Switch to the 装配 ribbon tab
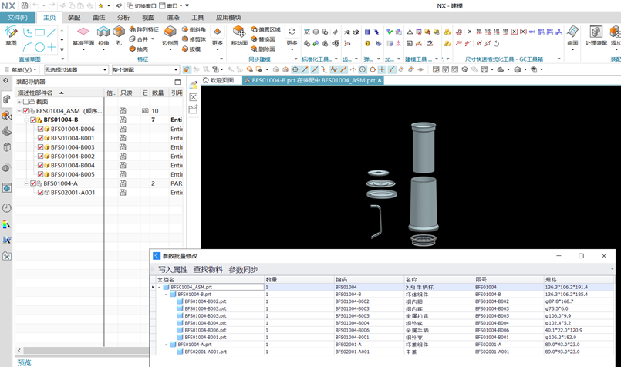The width and height of the screenshot is (621, 367). click(74, 17)
